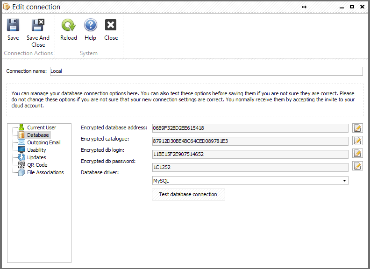This screenshot has width=370, height=269.
Task: Close the window with the X
Action: point(362,7)
